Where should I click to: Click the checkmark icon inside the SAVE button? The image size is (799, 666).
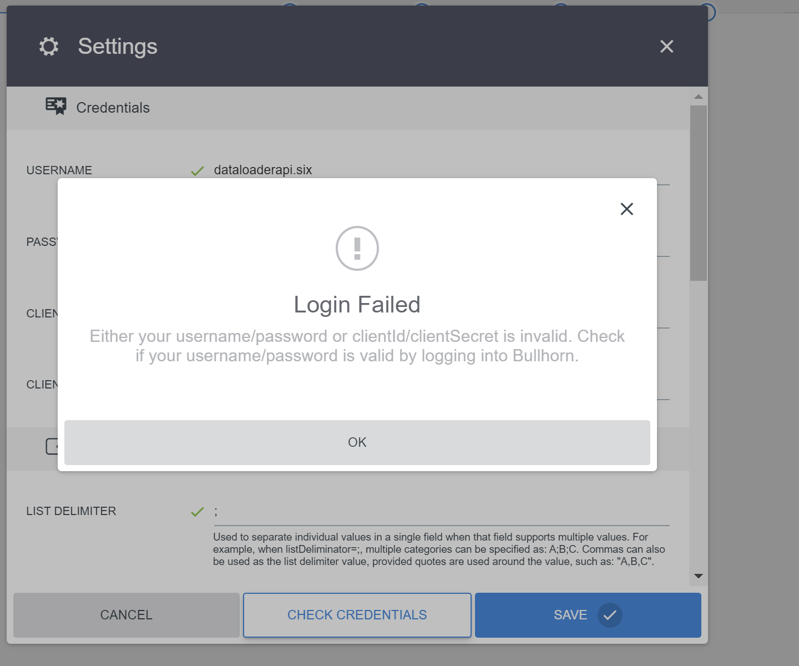coord(610,615)
